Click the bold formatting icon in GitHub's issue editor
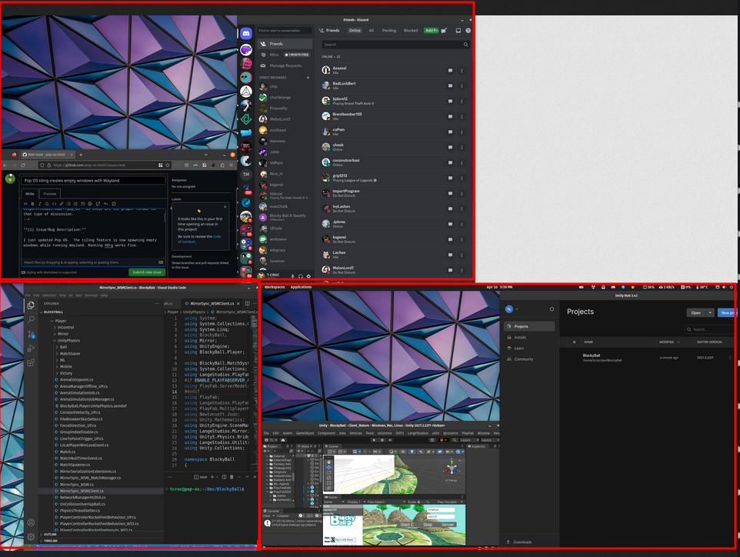This screenshot has width=740, height=557. [32, 203]
